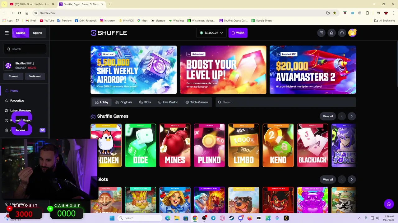Click View all for Slots
The height and width of the screenshot is (223, 398).
click(x=328, y=180)
